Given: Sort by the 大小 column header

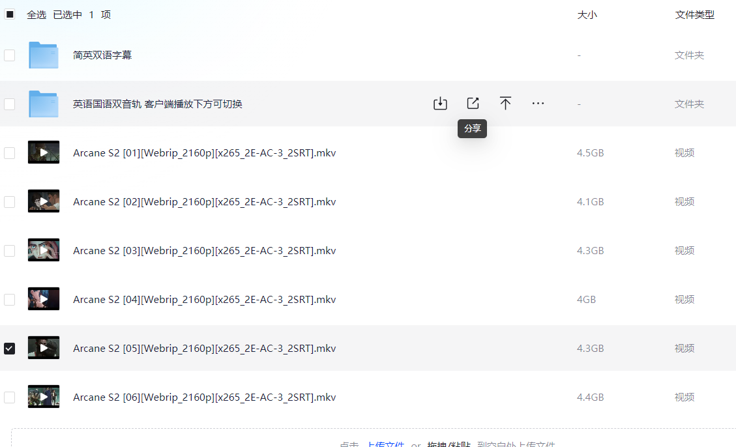Looking at the screenshot, I should click(587, 15).
